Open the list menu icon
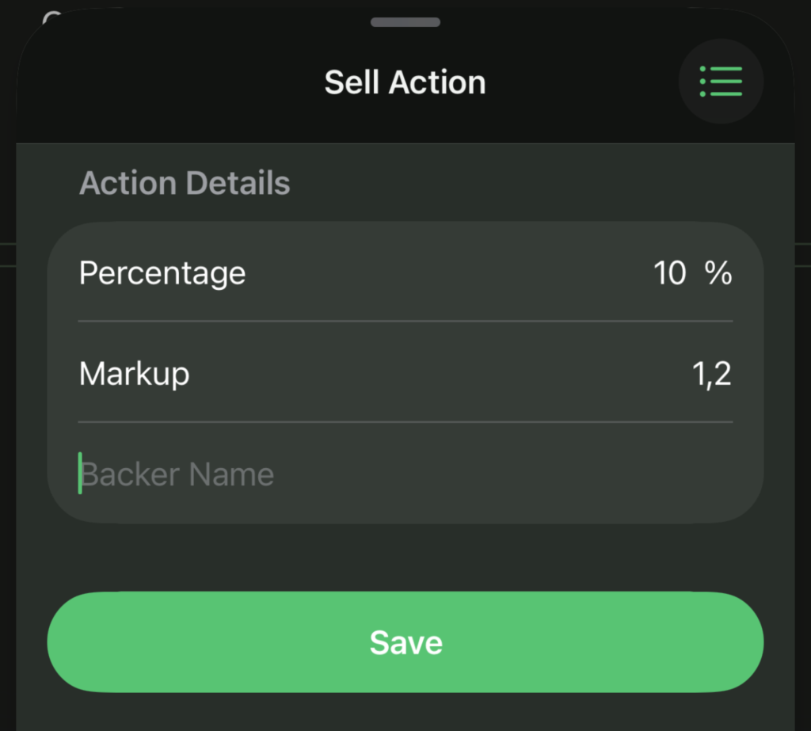The image size is (811, 731). point(721,82)
